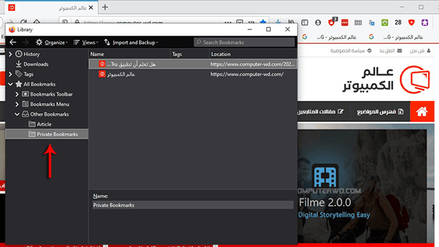Close the عالم الكمبيوتر browser tab
Viewport: 439px width, 247px height.
click(91, 8)
